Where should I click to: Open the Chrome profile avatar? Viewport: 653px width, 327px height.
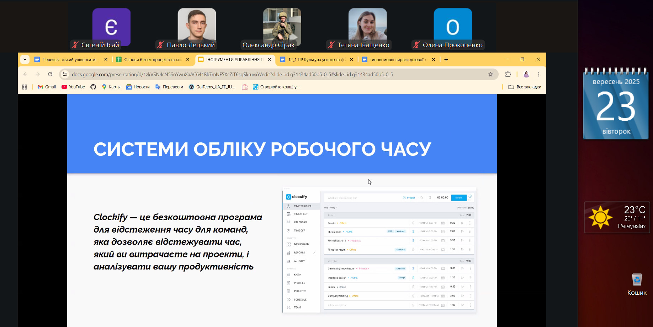[x=526, y=74]
